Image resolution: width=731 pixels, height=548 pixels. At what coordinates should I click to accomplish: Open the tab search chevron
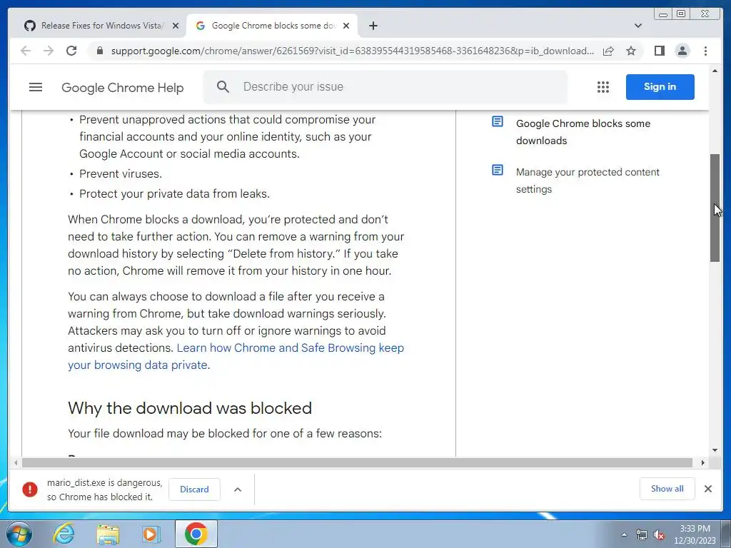[x=638, y=26]
